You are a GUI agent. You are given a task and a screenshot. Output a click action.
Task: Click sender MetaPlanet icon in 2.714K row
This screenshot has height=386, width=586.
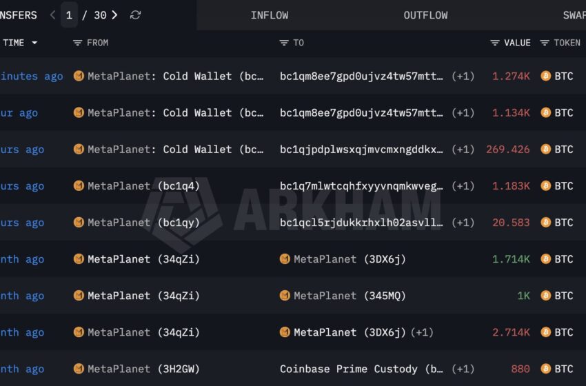tap(79, 332)
